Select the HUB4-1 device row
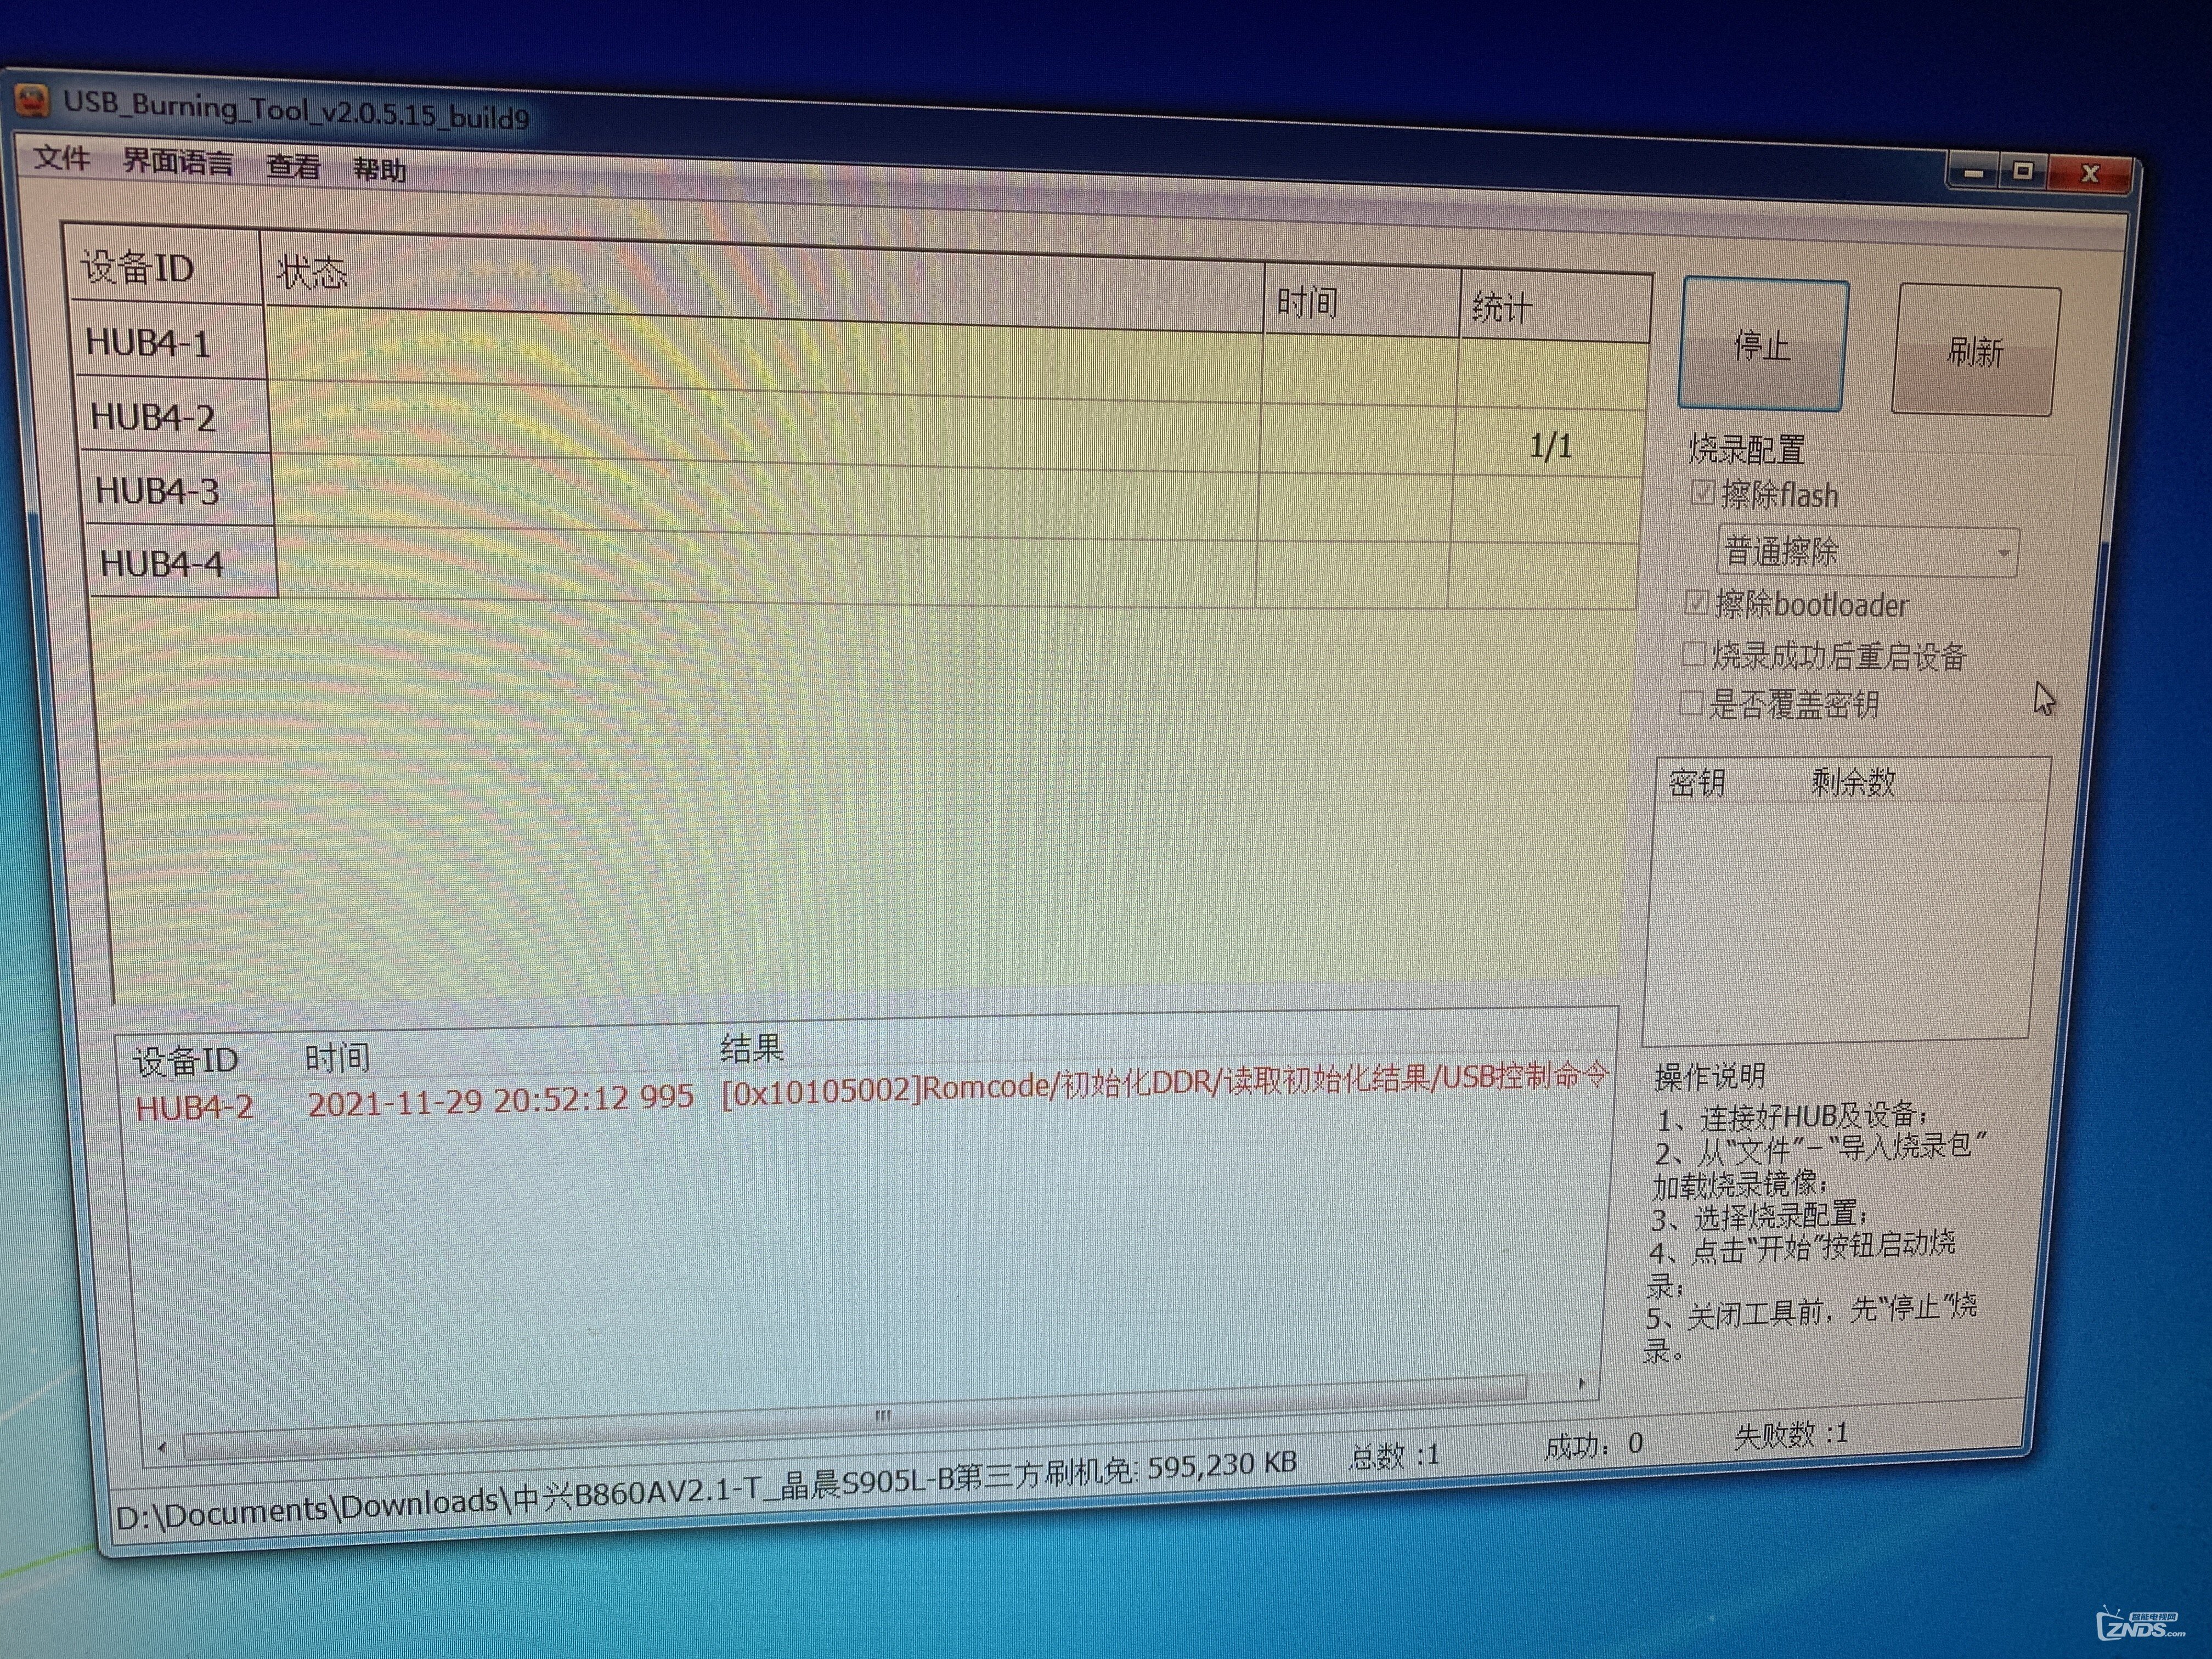This screenshot has height=1659, width=2212. (148, 343)
